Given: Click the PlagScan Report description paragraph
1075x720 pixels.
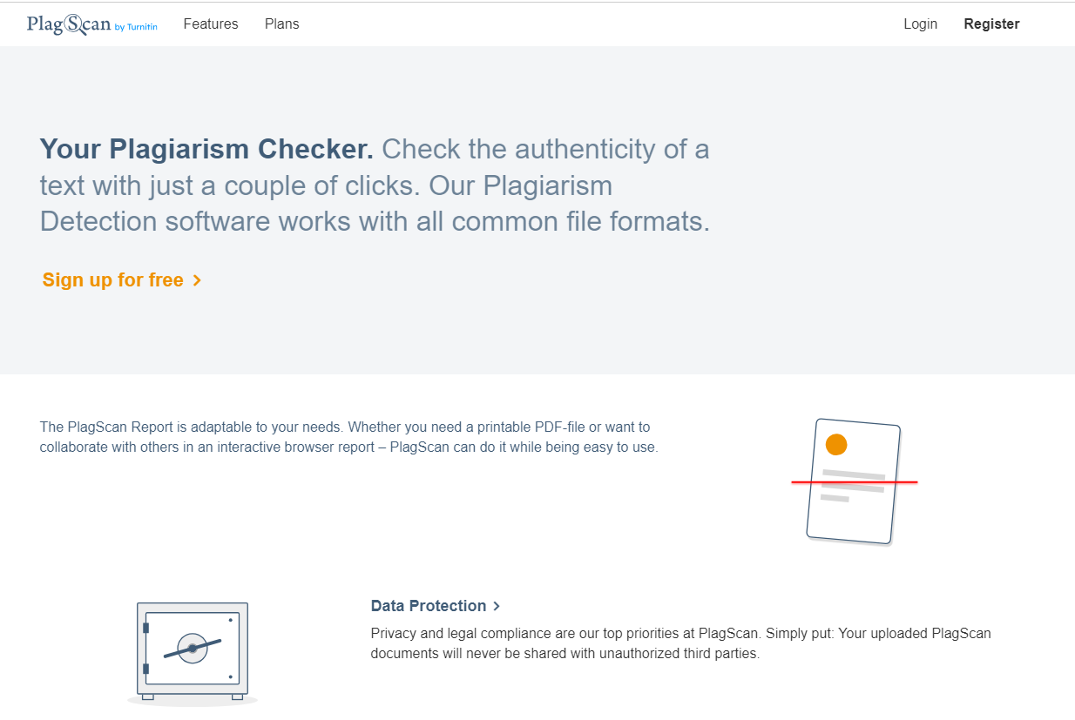Looking at the screenshot, I should [348, 438].
